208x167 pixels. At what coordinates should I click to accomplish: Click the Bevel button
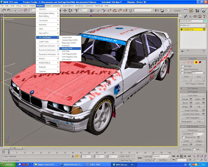pos(185,103)
